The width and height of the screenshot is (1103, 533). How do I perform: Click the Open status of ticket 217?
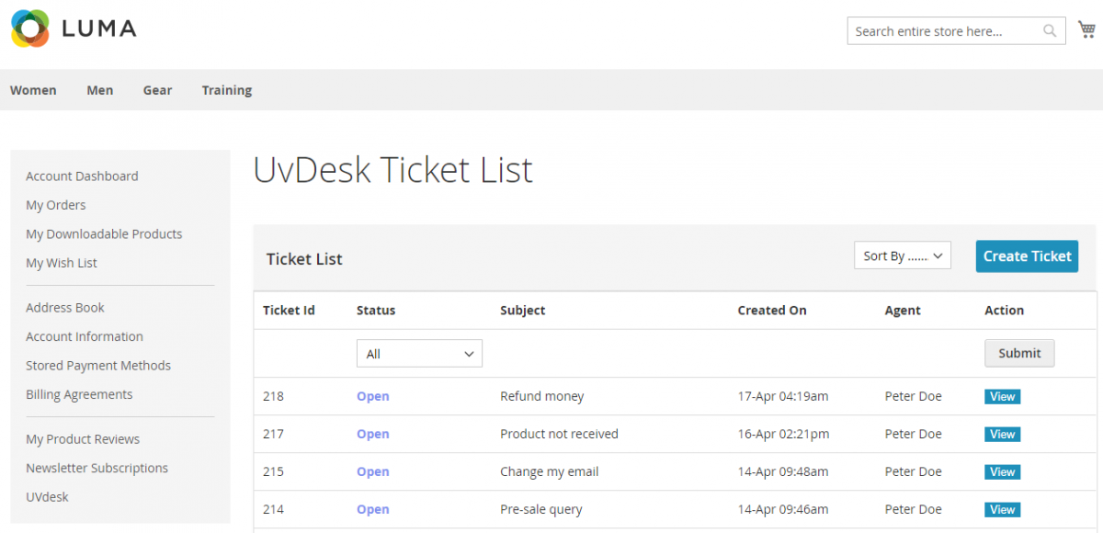pos(372,434)
